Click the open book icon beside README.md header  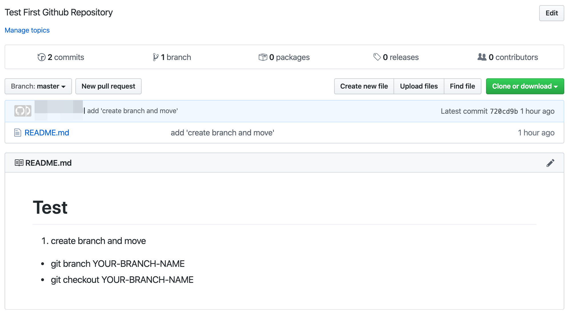tap(19, 163)
